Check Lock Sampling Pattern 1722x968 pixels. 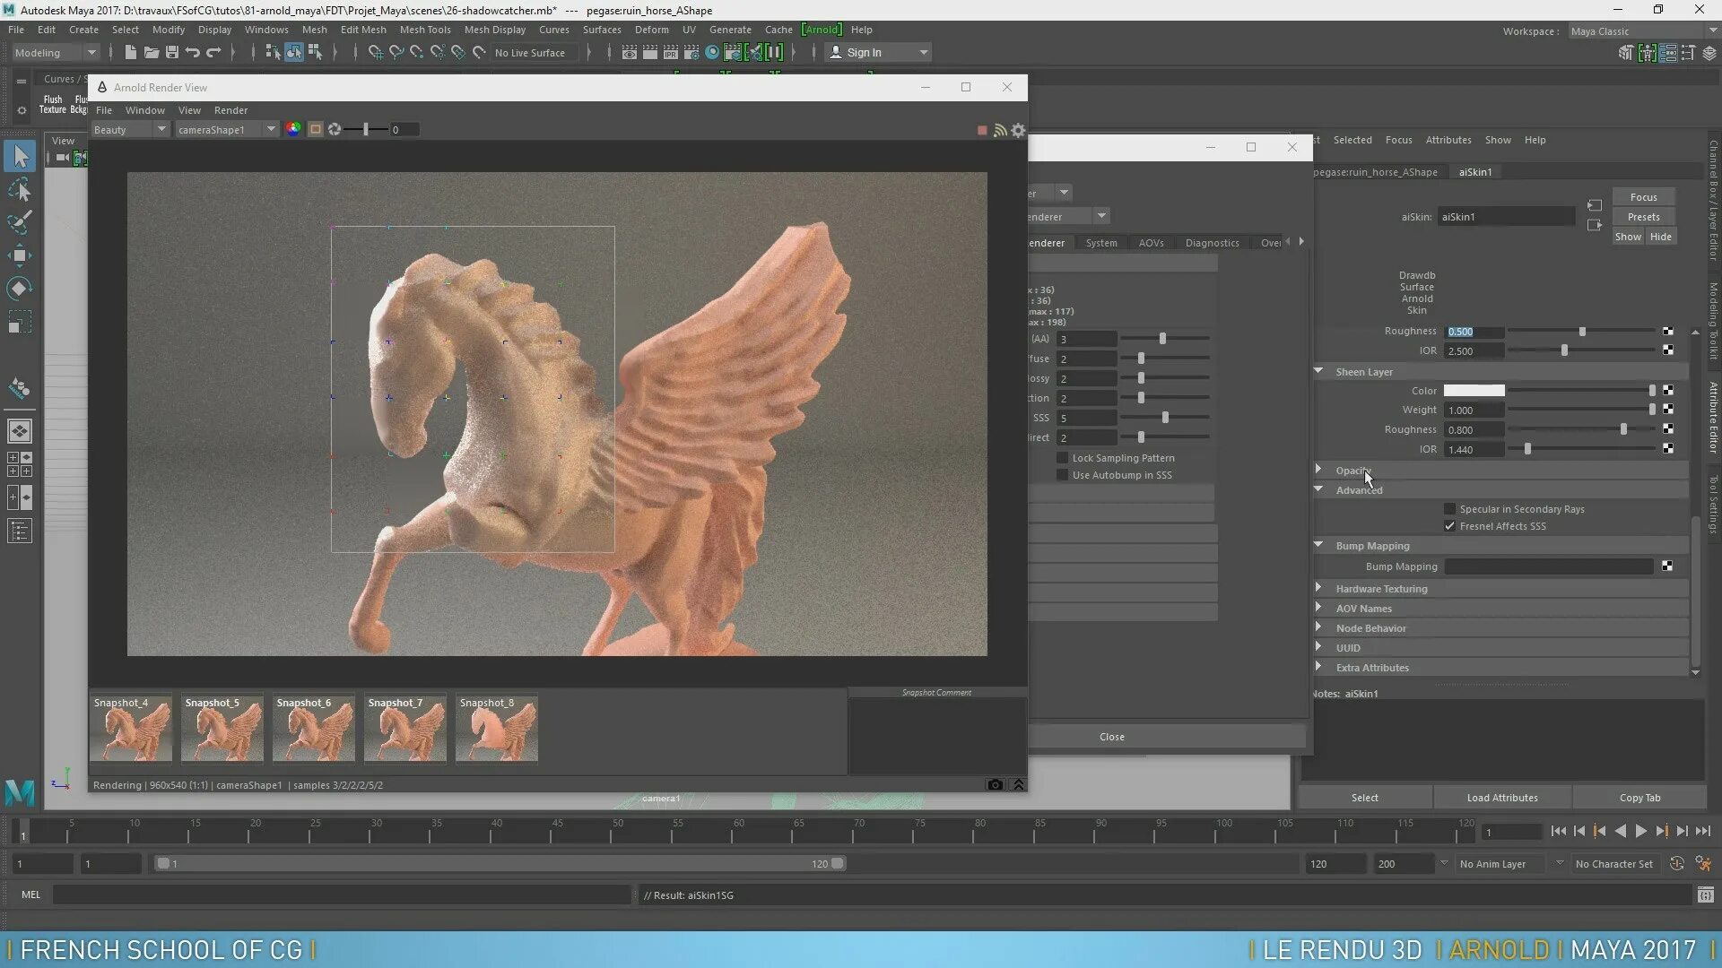(1063, 457)
